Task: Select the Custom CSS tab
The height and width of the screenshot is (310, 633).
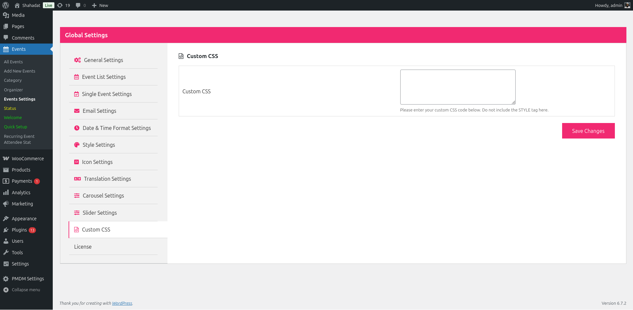Action: point(118,230)
